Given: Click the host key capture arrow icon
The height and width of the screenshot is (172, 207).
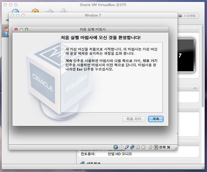Looking at the screenshot, I should [x=156, y=147].
